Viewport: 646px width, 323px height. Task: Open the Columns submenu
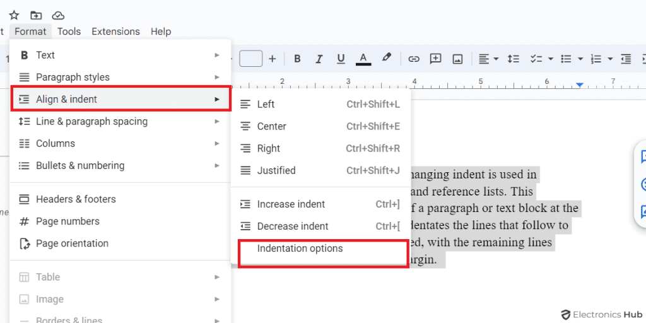120,143
